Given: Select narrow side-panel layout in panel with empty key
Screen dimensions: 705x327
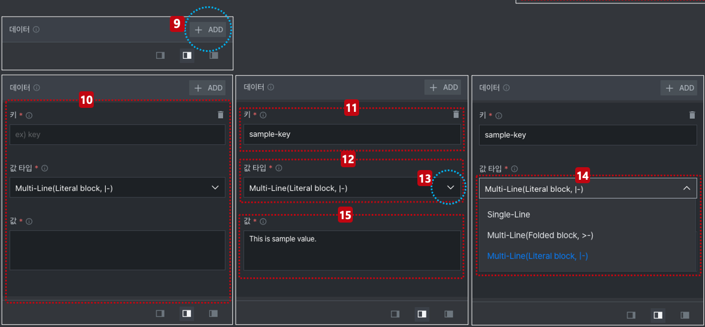Looking at the screenshot, I should click(x=161, y=313).
